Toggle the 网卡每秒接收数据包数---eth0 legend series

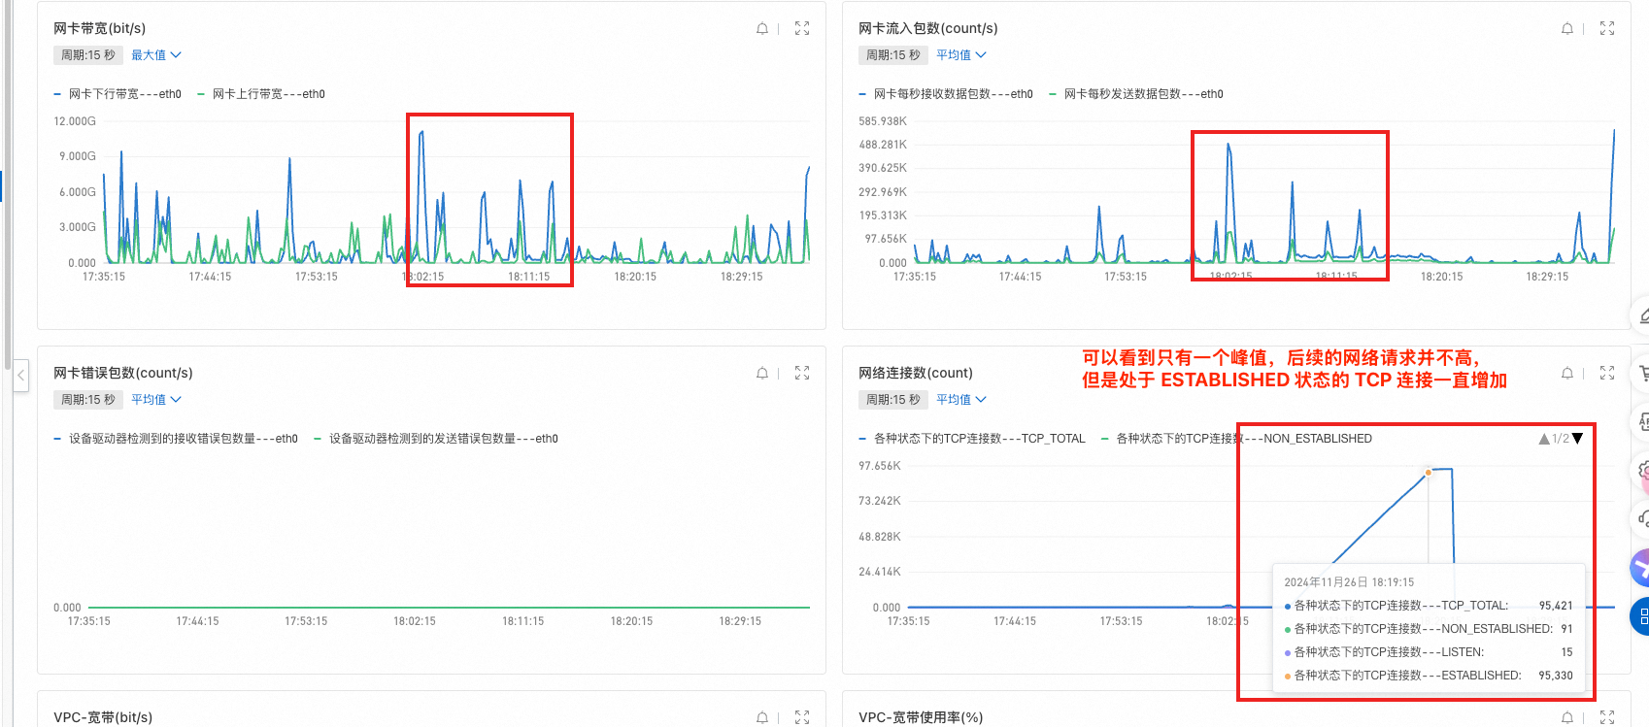[x=946, y=94]
